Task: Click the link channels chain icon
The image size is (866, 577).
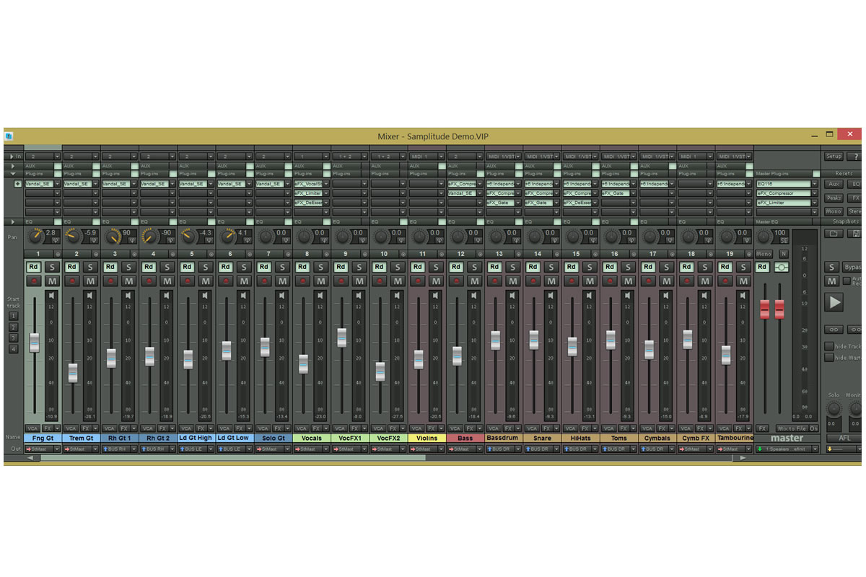Action: [x=834, y=328]
